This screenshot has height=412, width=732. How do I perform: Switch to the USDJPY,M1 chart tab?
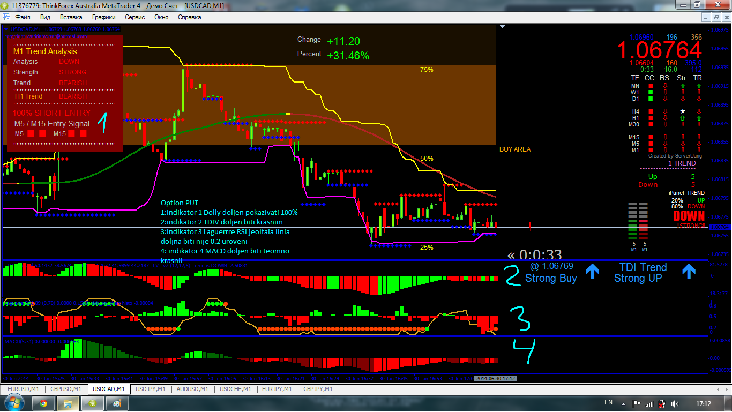[151, 389]
